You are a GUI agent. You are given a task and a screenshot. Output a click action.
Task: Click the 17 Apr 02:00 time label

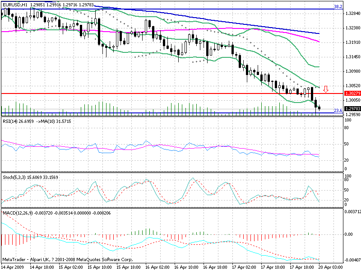(244, 267)
